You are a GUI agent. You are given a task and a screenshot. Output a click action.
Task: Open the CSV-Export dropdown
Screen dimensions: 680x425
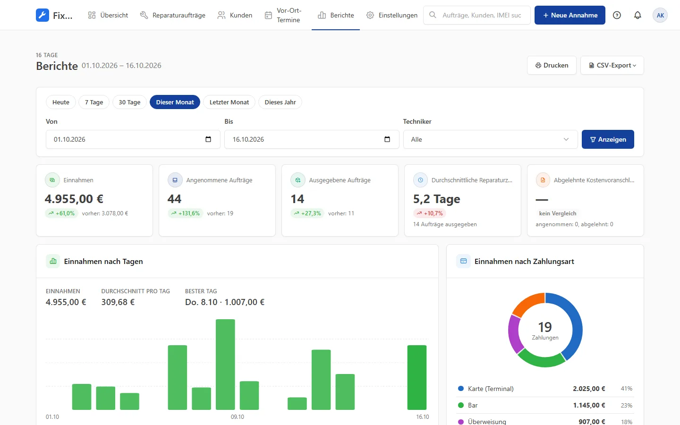612,65
